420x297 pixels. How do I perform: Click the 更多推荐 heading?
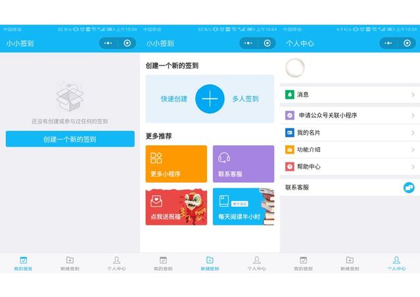(x=158, y=136)
